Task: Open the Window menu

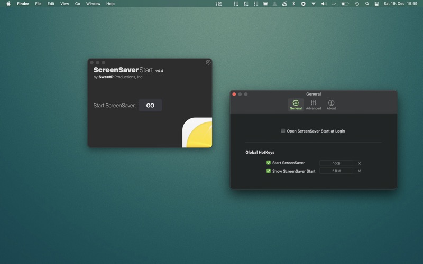Action: (93, 4)
